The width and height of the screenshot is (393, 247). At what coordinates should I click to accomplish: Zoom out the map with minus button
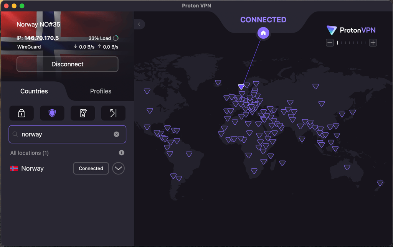(330, 43)
